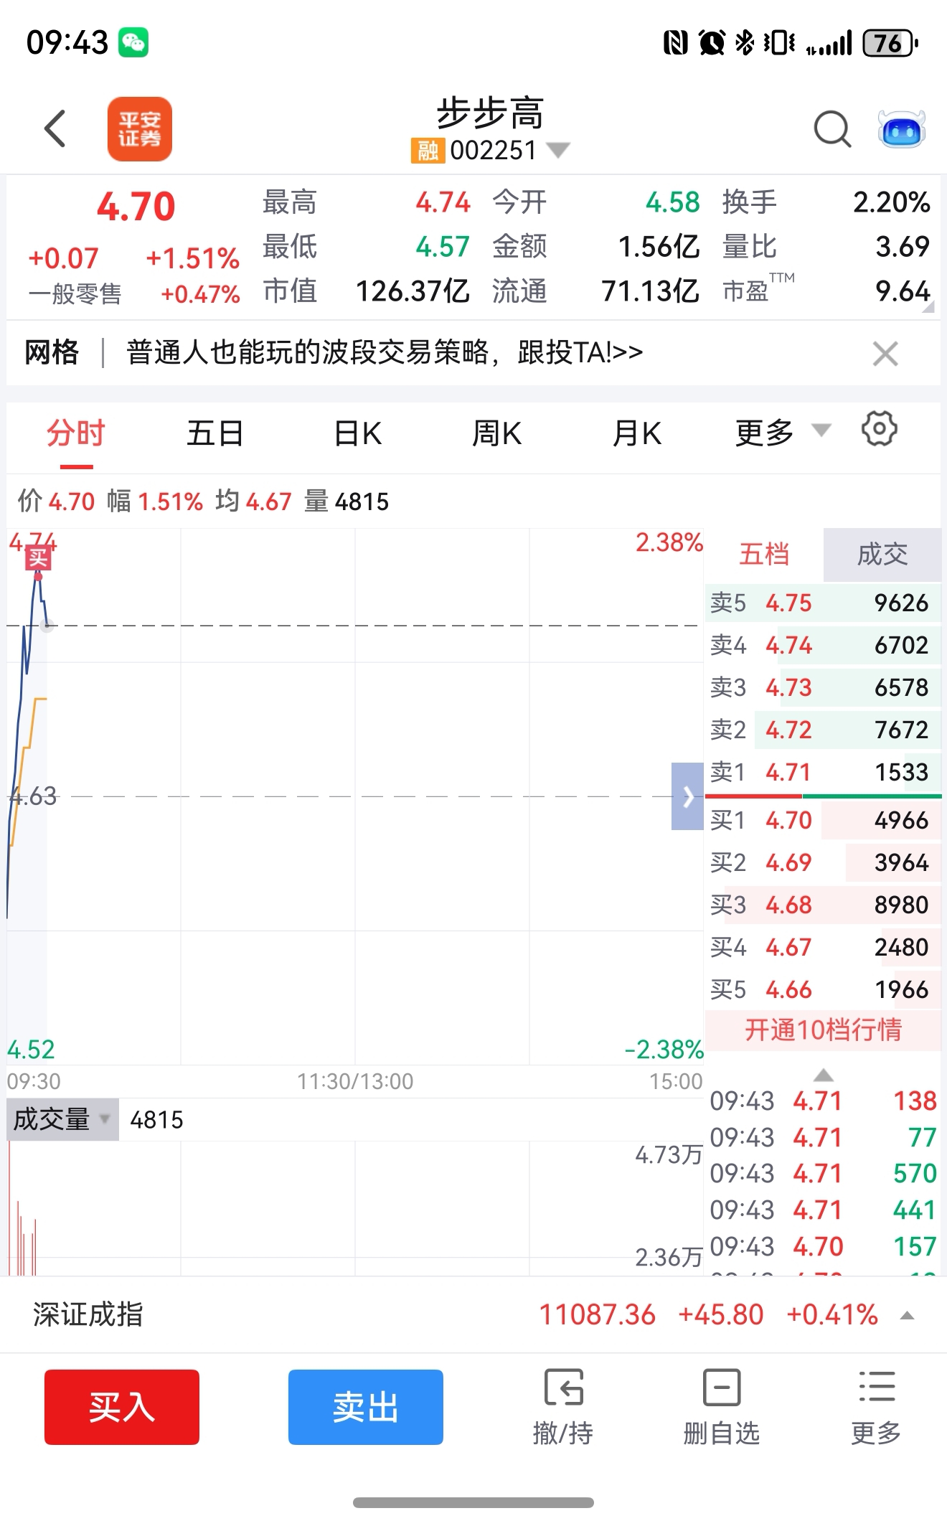947x1521 pixels.
Task: Select the 成交 trades tab
Action: coord(882,555)
